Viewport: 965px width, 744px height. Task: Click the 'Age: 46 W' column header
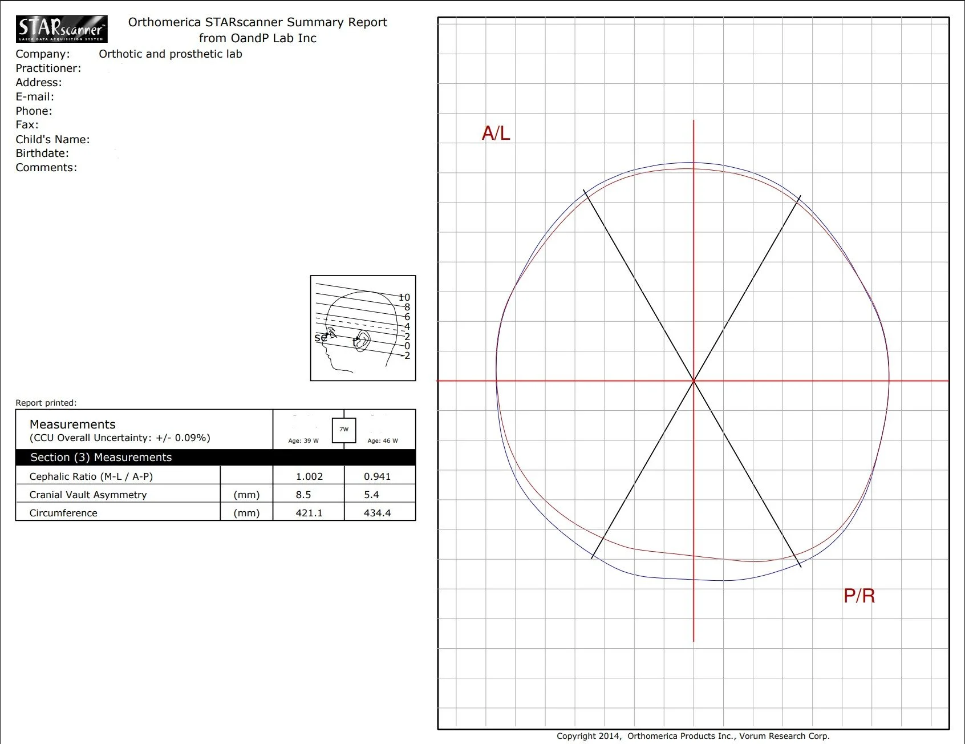(383, 440)
